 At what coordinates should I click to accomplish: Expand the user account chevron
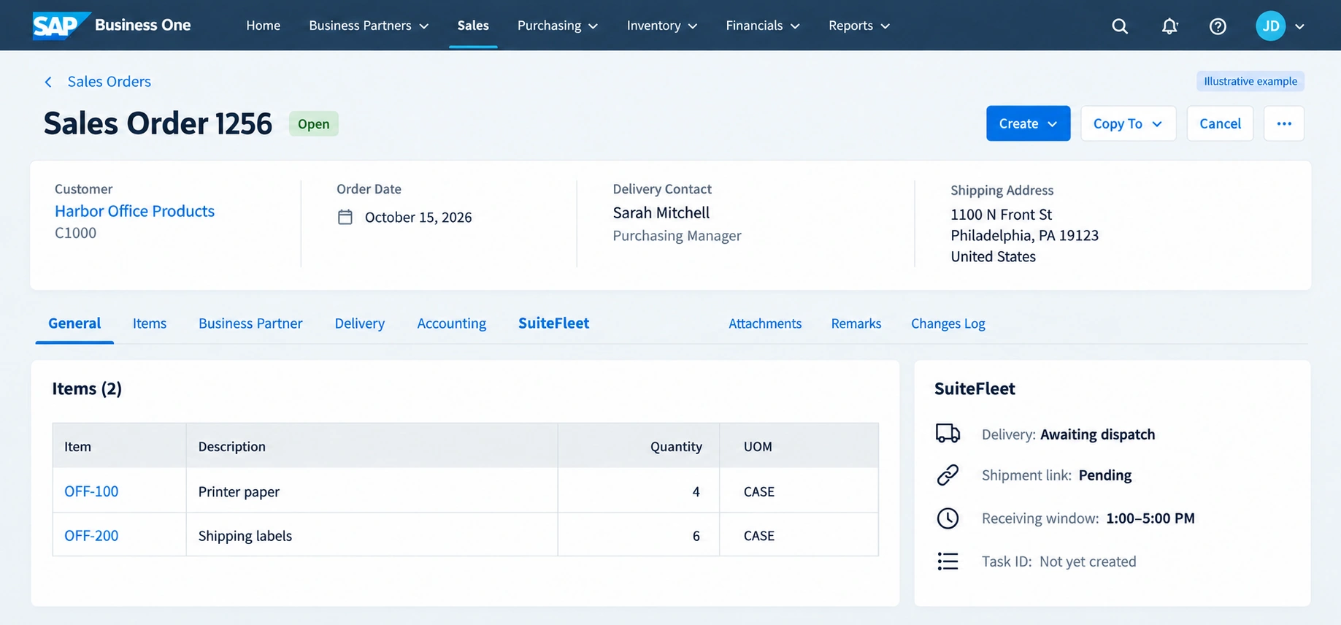1299,26
